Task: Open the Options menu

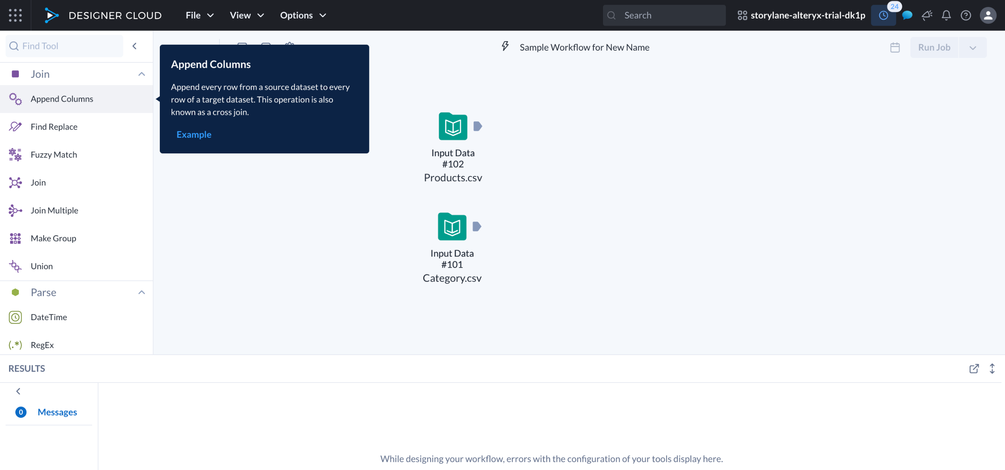Action: [303, 15]
